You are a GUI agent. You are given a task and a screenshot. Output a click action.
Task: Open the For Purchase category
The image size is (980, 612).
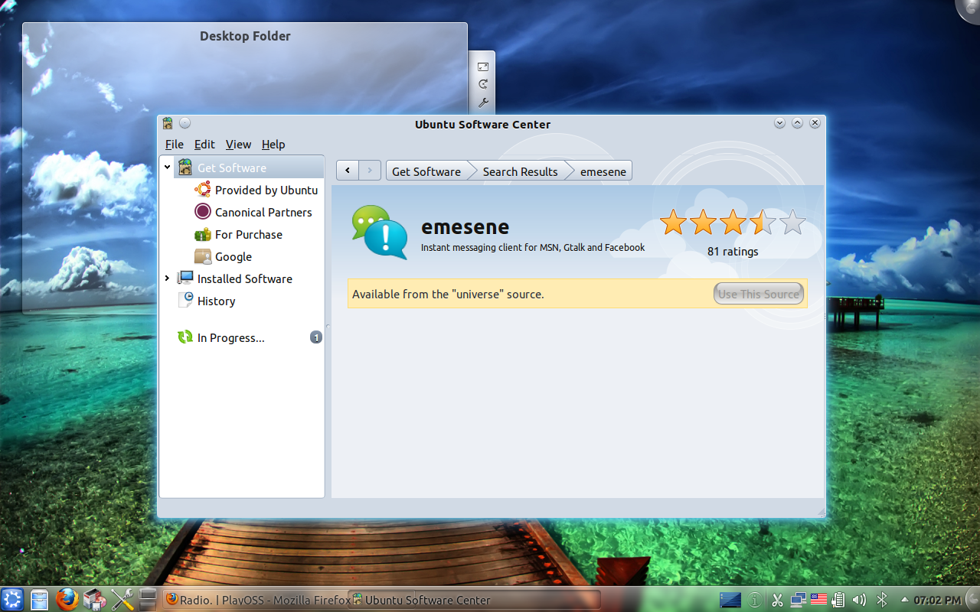248,234
